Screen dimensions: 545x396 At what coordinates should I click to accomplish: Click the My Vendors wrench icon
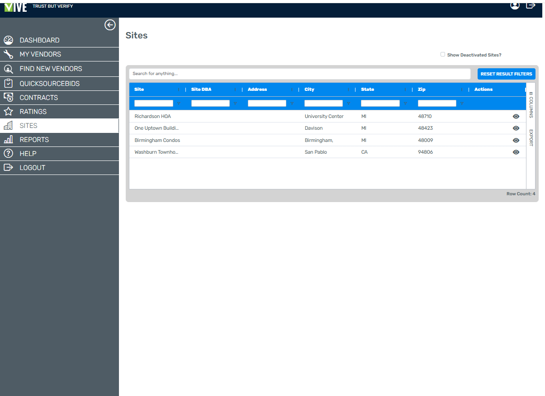coord(8,54)
